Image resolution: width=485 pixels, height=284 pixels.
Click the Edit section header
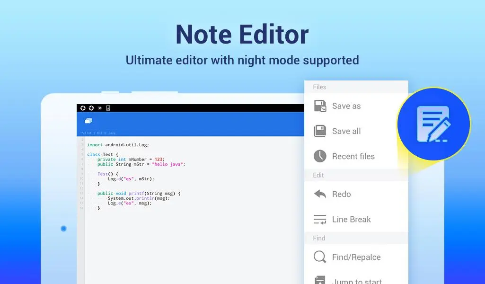tap(318, 175)
